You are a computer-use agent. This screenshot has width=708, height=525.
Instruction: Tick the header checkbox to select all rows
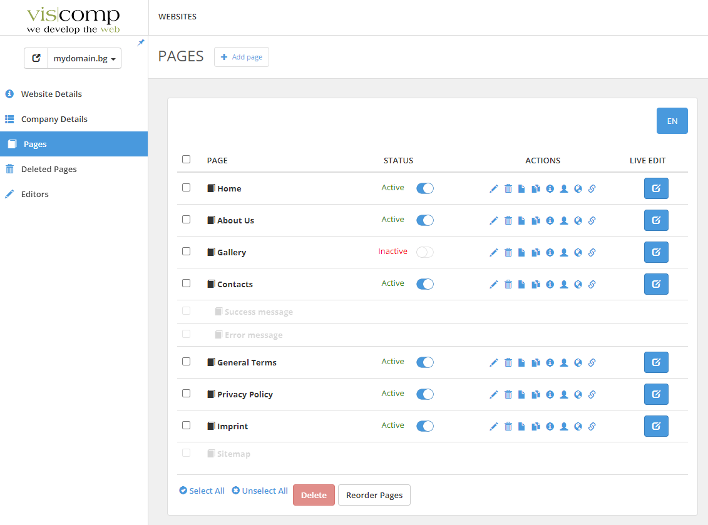(186, 159)
